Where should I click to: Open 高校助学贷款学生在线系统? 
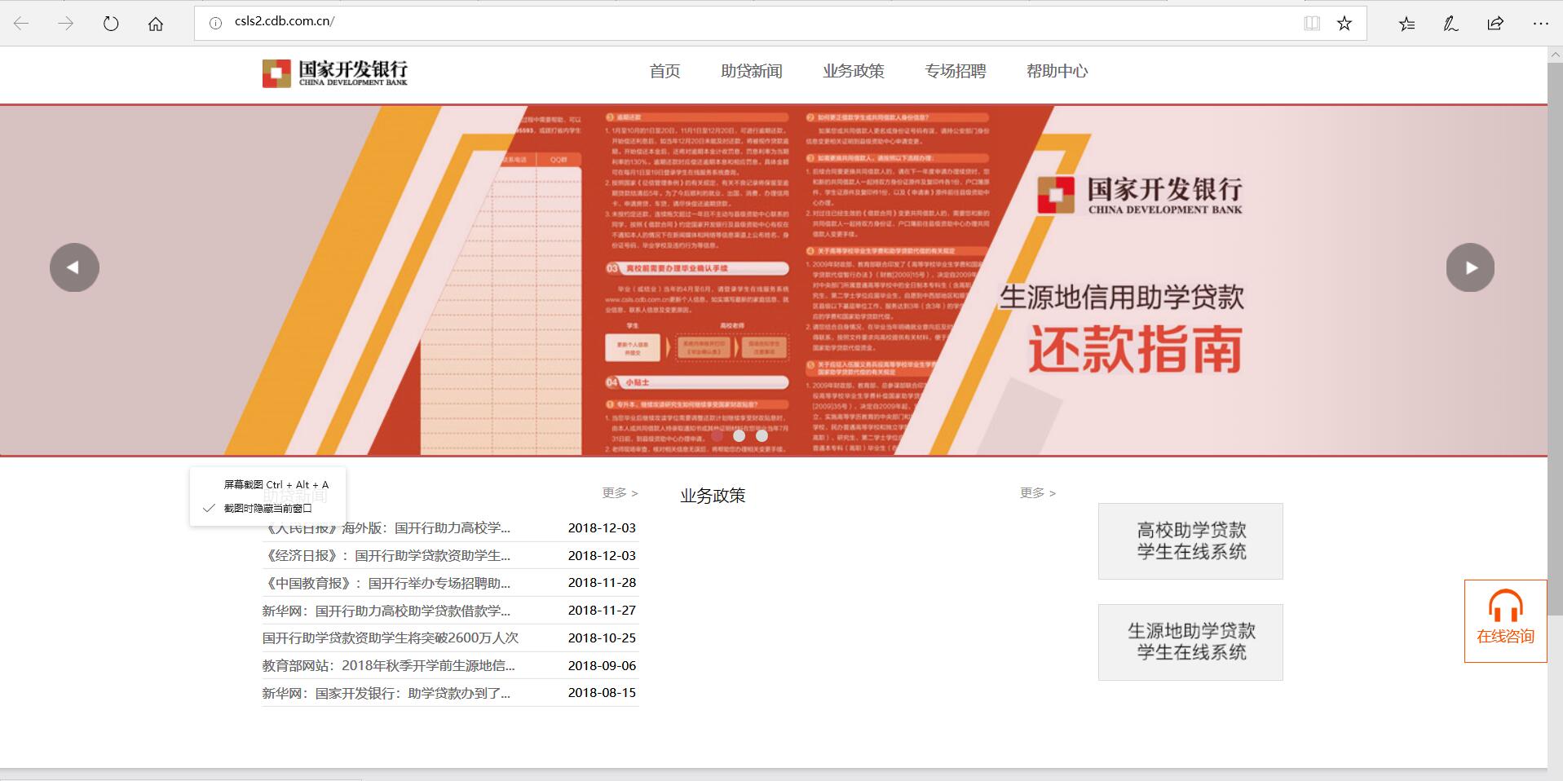pyautogui.click(x=1190, y=541)
